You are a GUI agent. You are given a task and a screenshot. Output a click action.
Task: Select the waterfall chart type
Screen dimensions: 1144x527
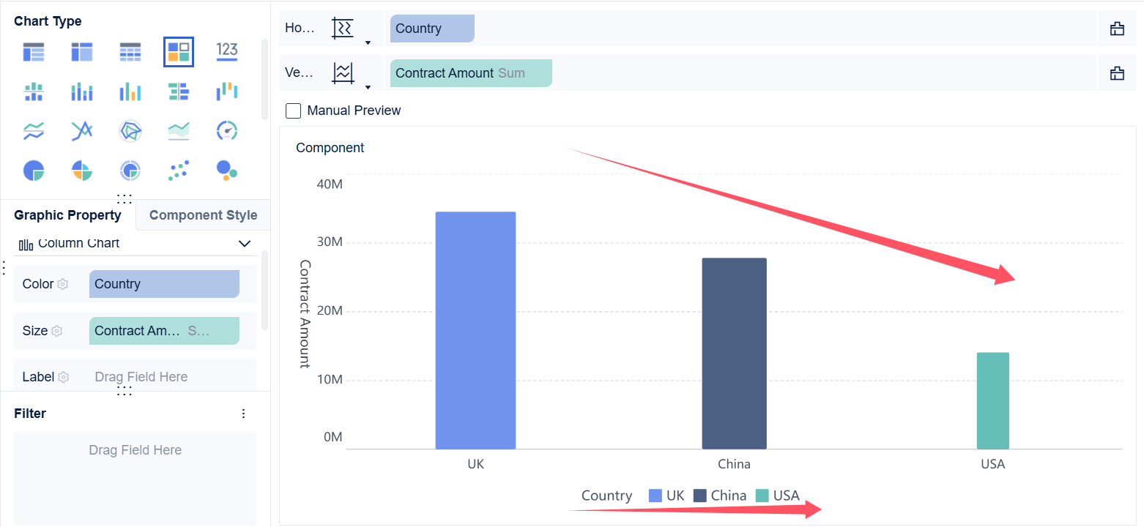click(227, 91)
